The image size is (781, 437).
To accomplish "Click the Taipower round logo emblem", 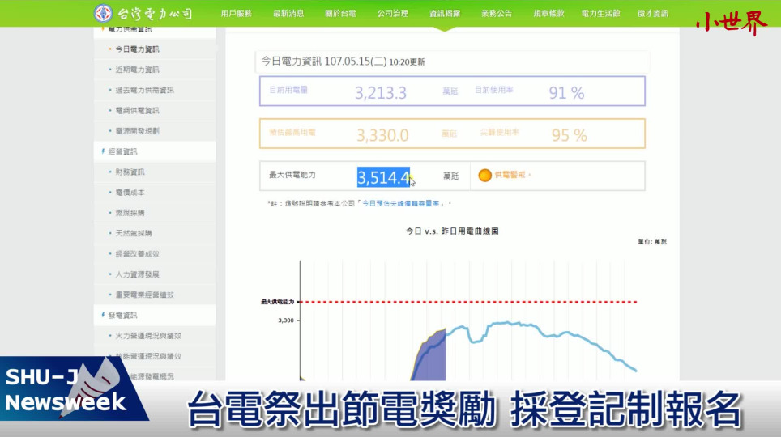I will click(x=104, y=14).
